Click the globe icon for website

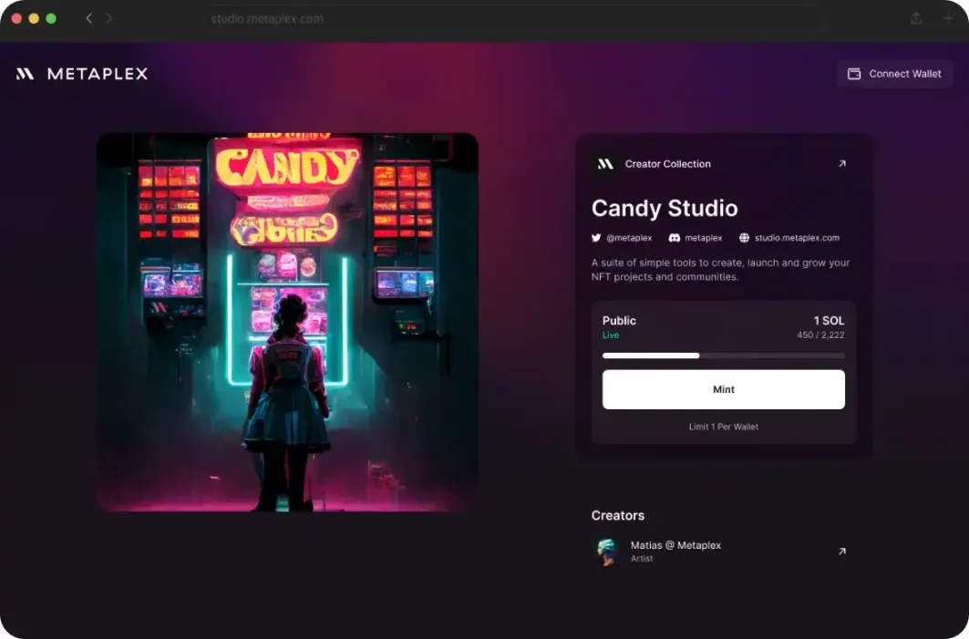point(744,238)
